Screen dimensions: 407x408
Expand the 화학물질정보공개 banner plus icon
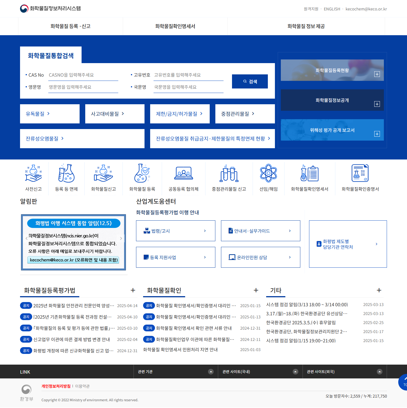[377, 104]
